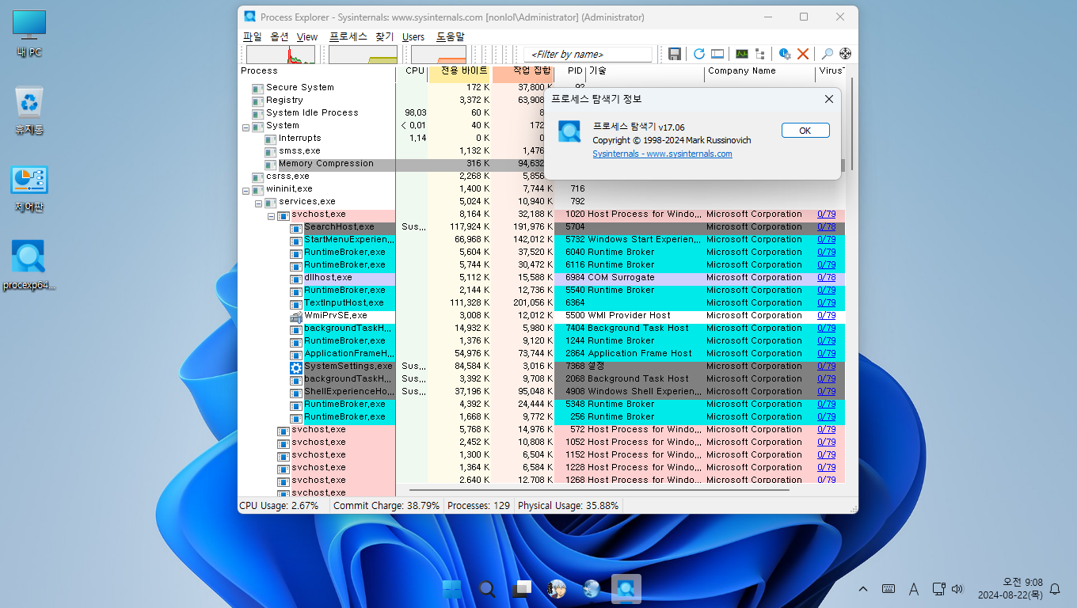The width and height of the screenshot is (1077, 608).
Task: Click the SystemSettings.exe gear icon
Action: pyautogui.click(x=296, y=367)
